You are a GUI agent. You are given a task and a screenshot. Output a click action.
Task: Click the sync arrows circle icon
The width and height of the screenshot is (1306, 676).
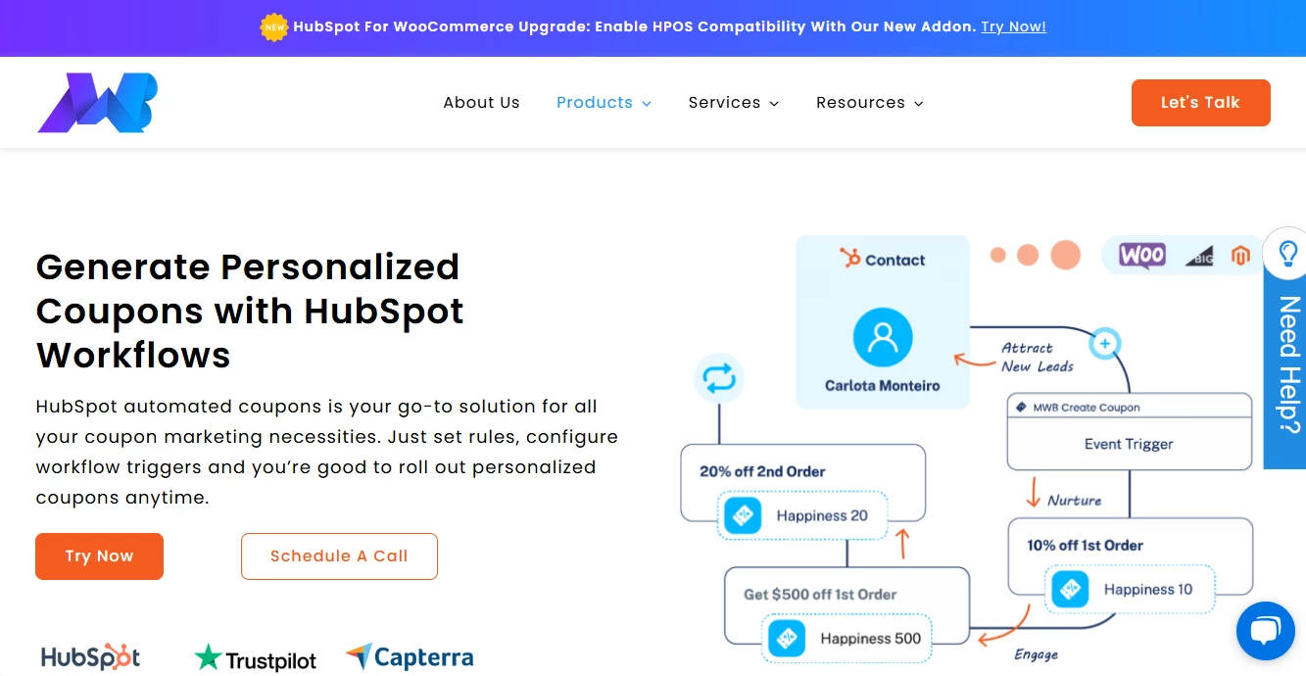point(719,379)
